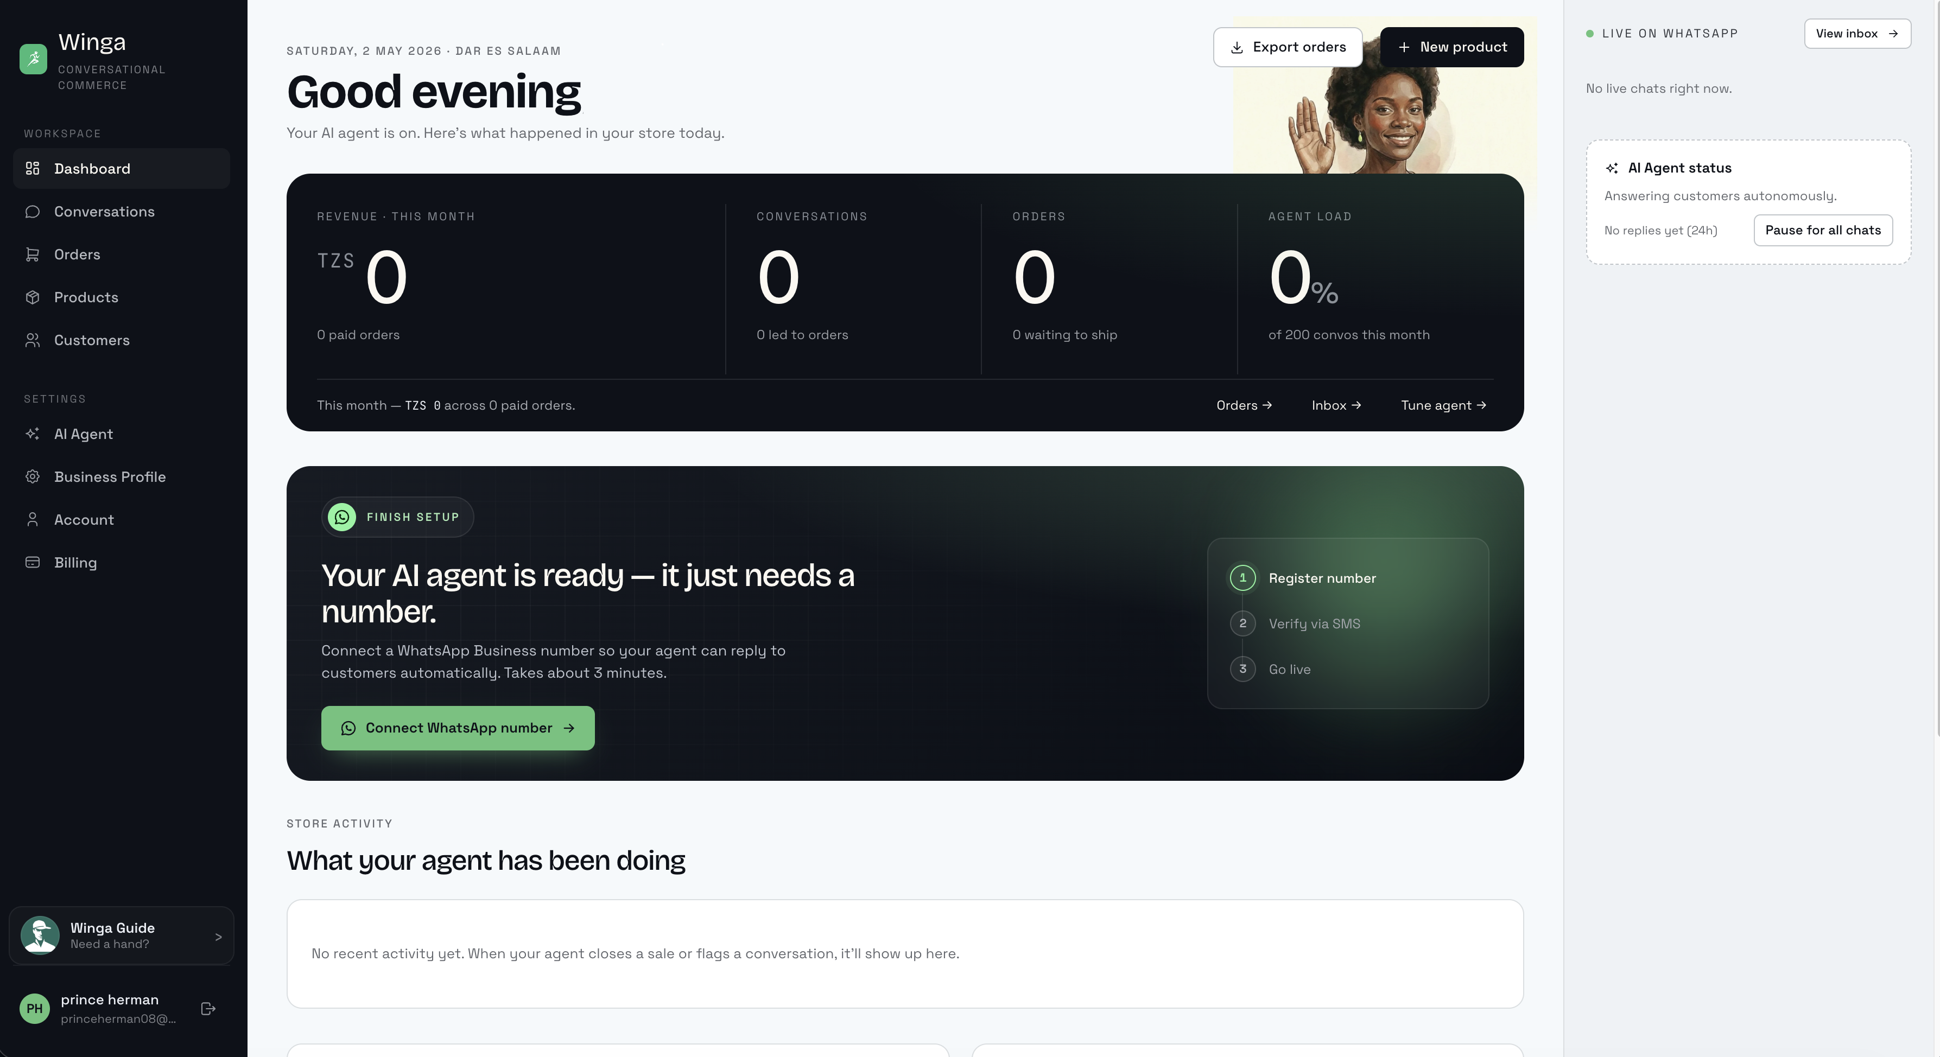Click Connect WhatsApp number button
Screen dimensions: 1940x1057
tap(458, 728)
